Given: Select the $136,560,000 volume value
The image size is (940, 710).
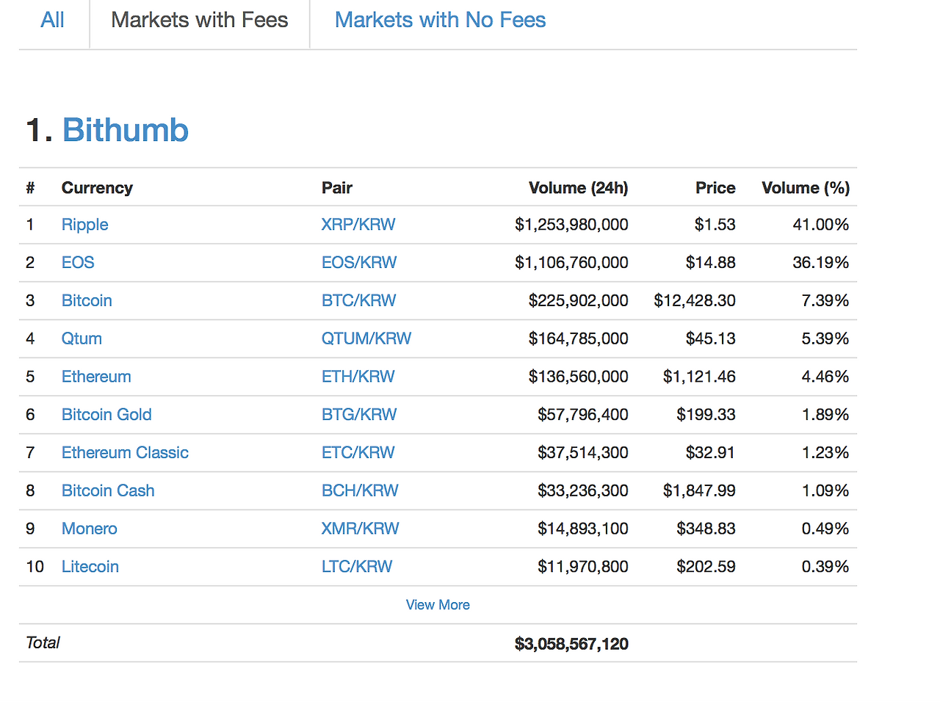Looking at the screenshot, I should (x=579, y=377).
